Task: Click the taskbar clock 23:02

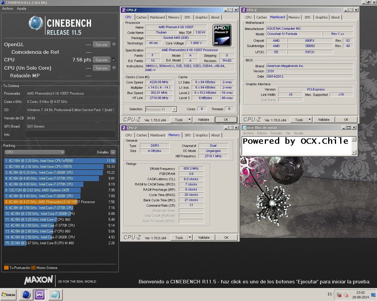Action: pyautogui.click(x=361, y=292)
